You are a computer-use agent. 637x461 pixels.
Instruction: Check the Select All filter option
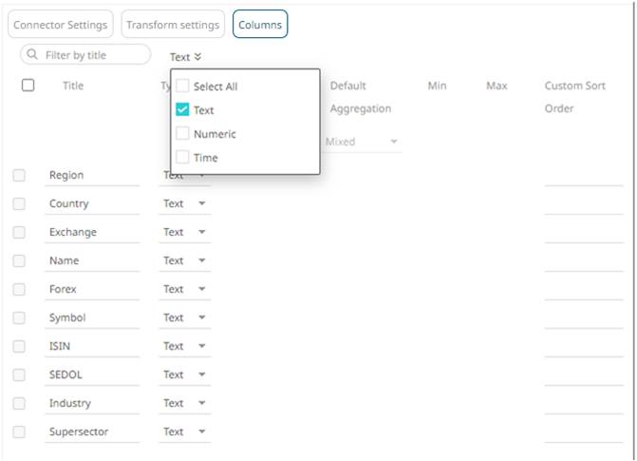[x=183, y=86]
